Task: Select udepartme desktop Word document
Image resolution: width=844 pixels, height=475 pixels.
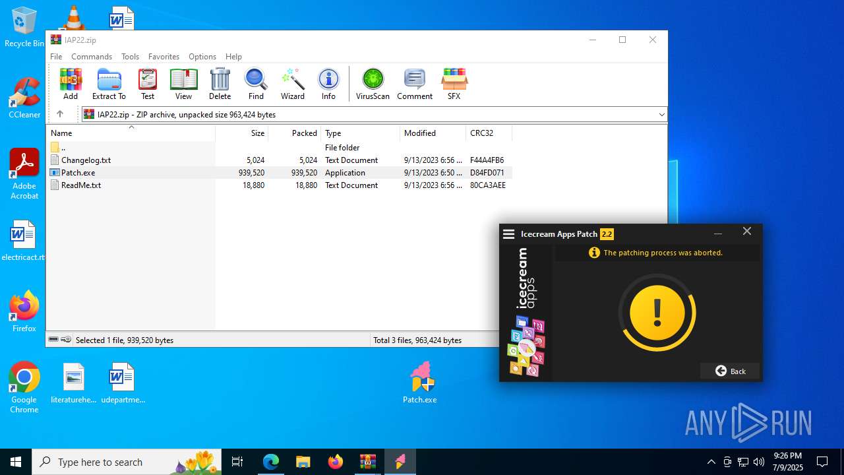Action: (123, 383)
